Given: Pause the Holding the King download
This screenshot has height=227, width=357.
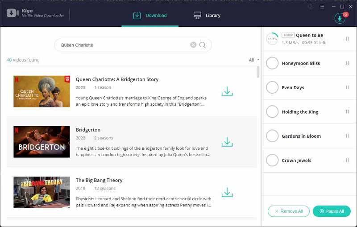Looking at the screenshot, I should (347, 111).
